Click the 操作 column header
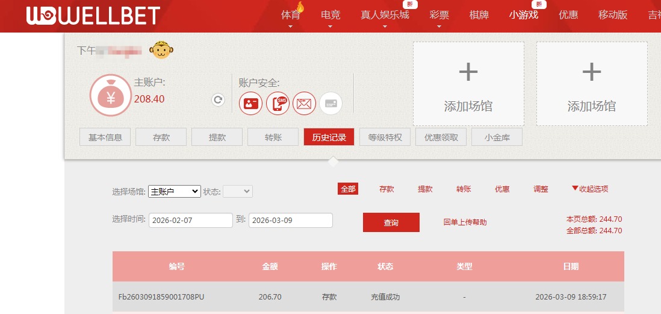Screen dimensions: 661x314 329,266
